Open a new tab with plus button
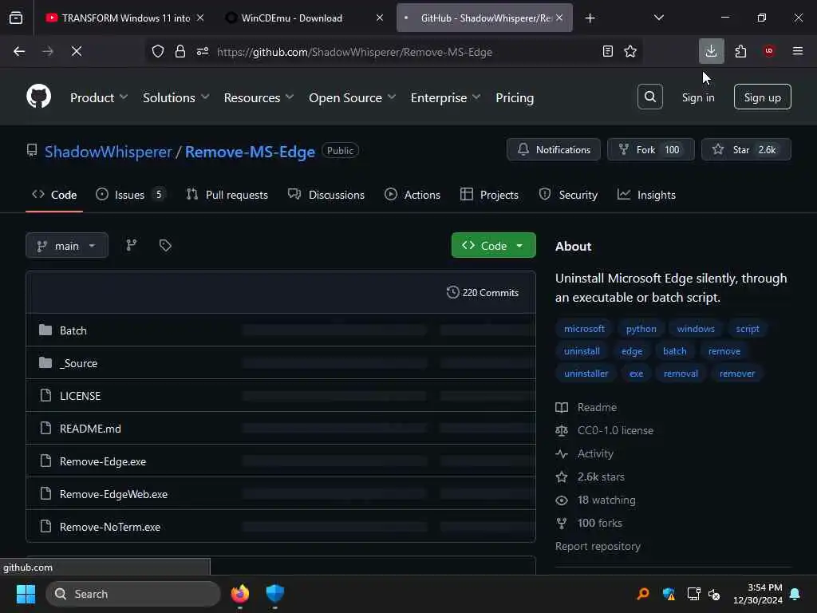The width and height of the screenshot is (817, 613). pos(590,18)
